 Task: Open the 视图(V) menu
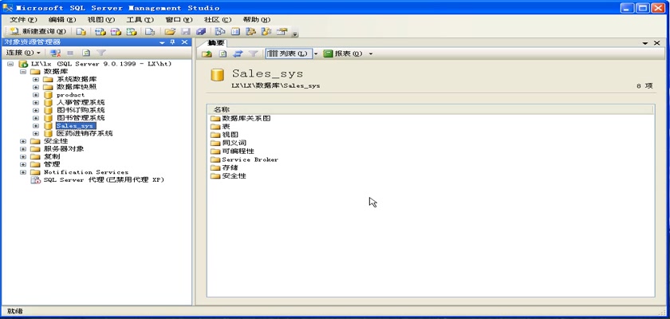(101, 20)
